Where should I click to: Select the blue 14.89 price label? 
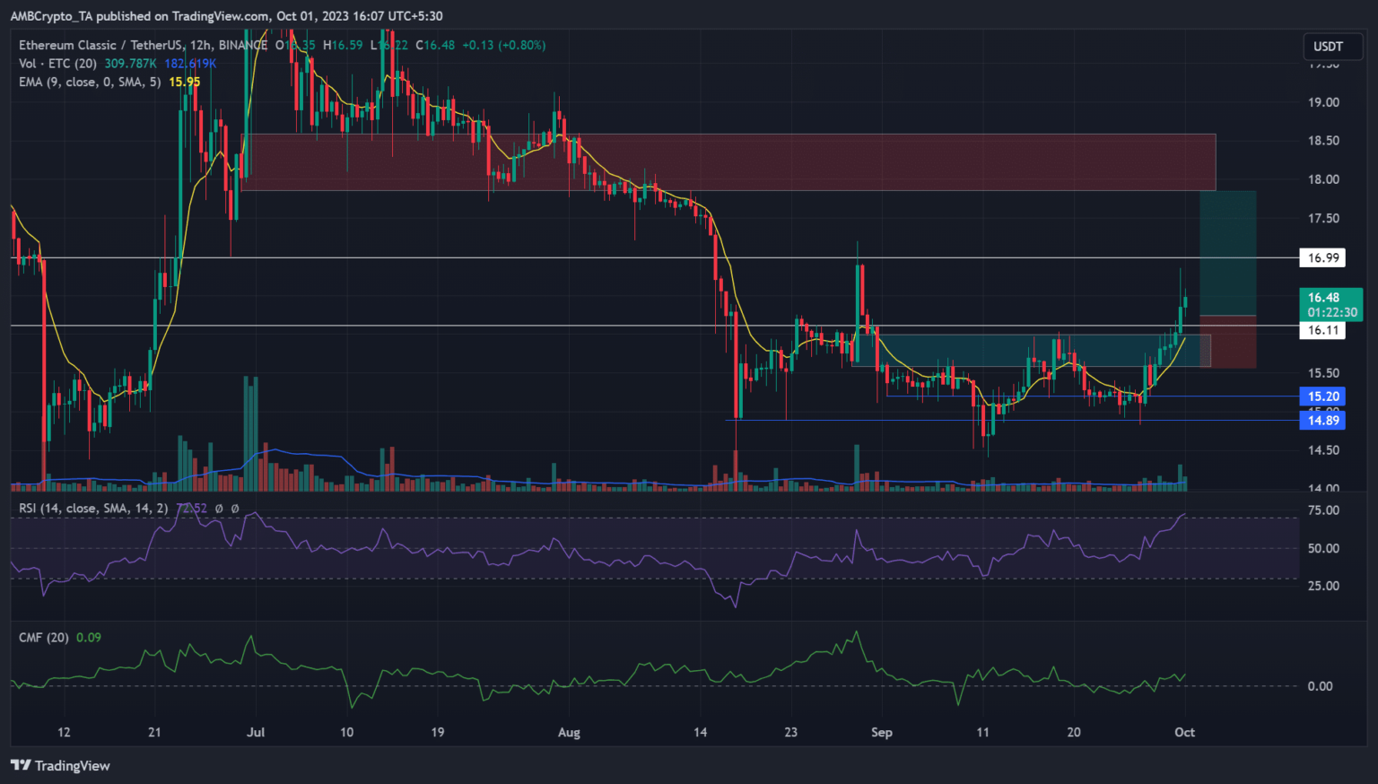1323,421
